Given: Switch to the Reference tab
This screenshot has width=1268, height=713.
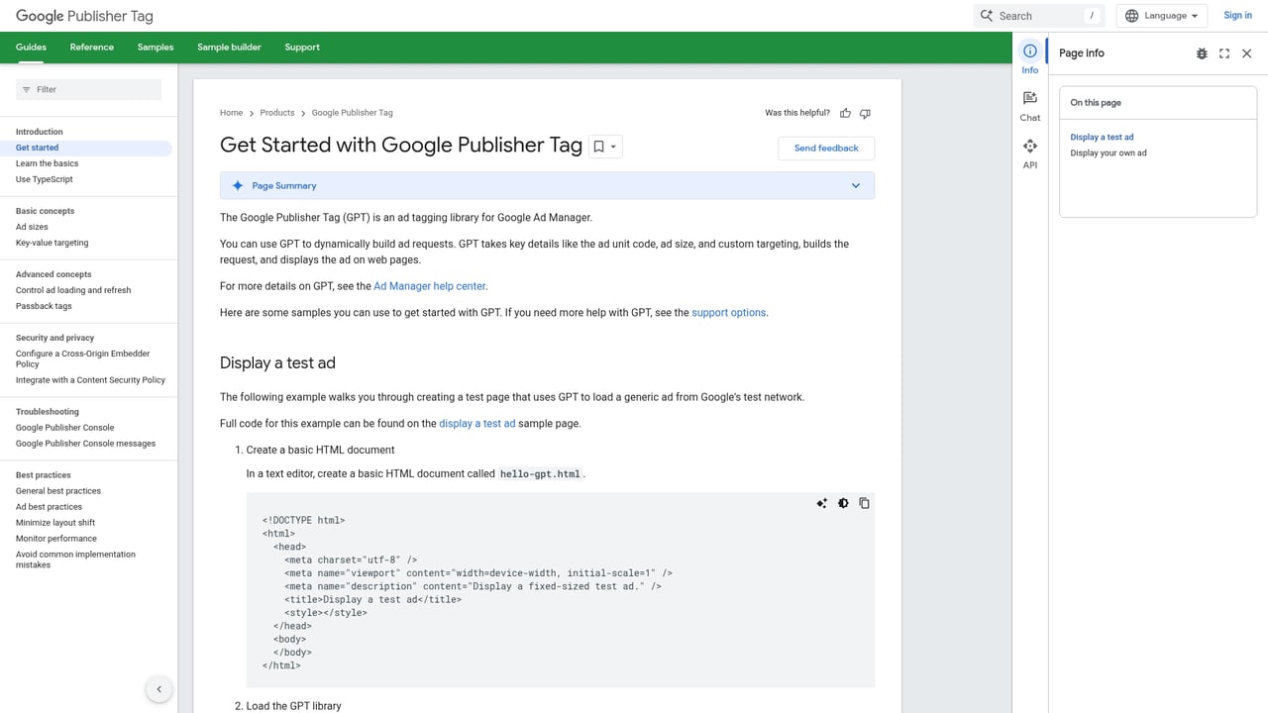Looking at the screenshot, I should click(91, 47).
